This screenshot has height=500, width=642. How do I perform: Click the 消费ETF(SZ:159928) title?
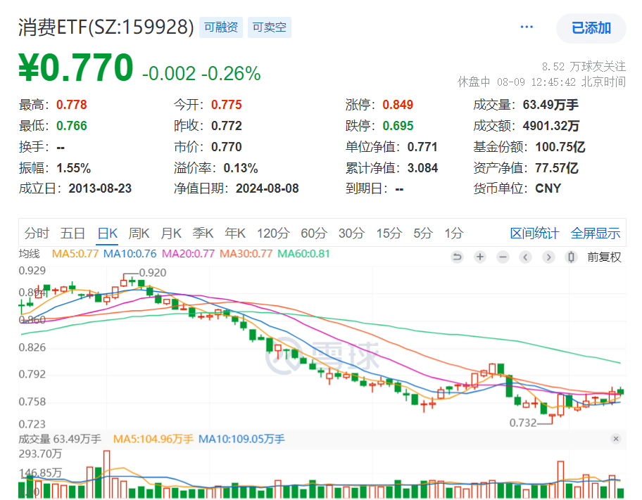(x=106, y=27)
